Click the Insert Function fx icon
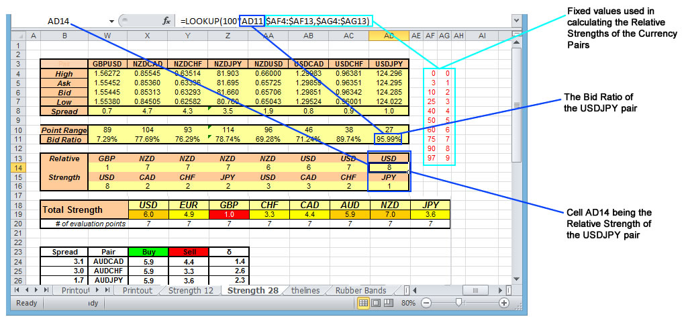The height and width of the screenshot is (321, 686). 166,21
